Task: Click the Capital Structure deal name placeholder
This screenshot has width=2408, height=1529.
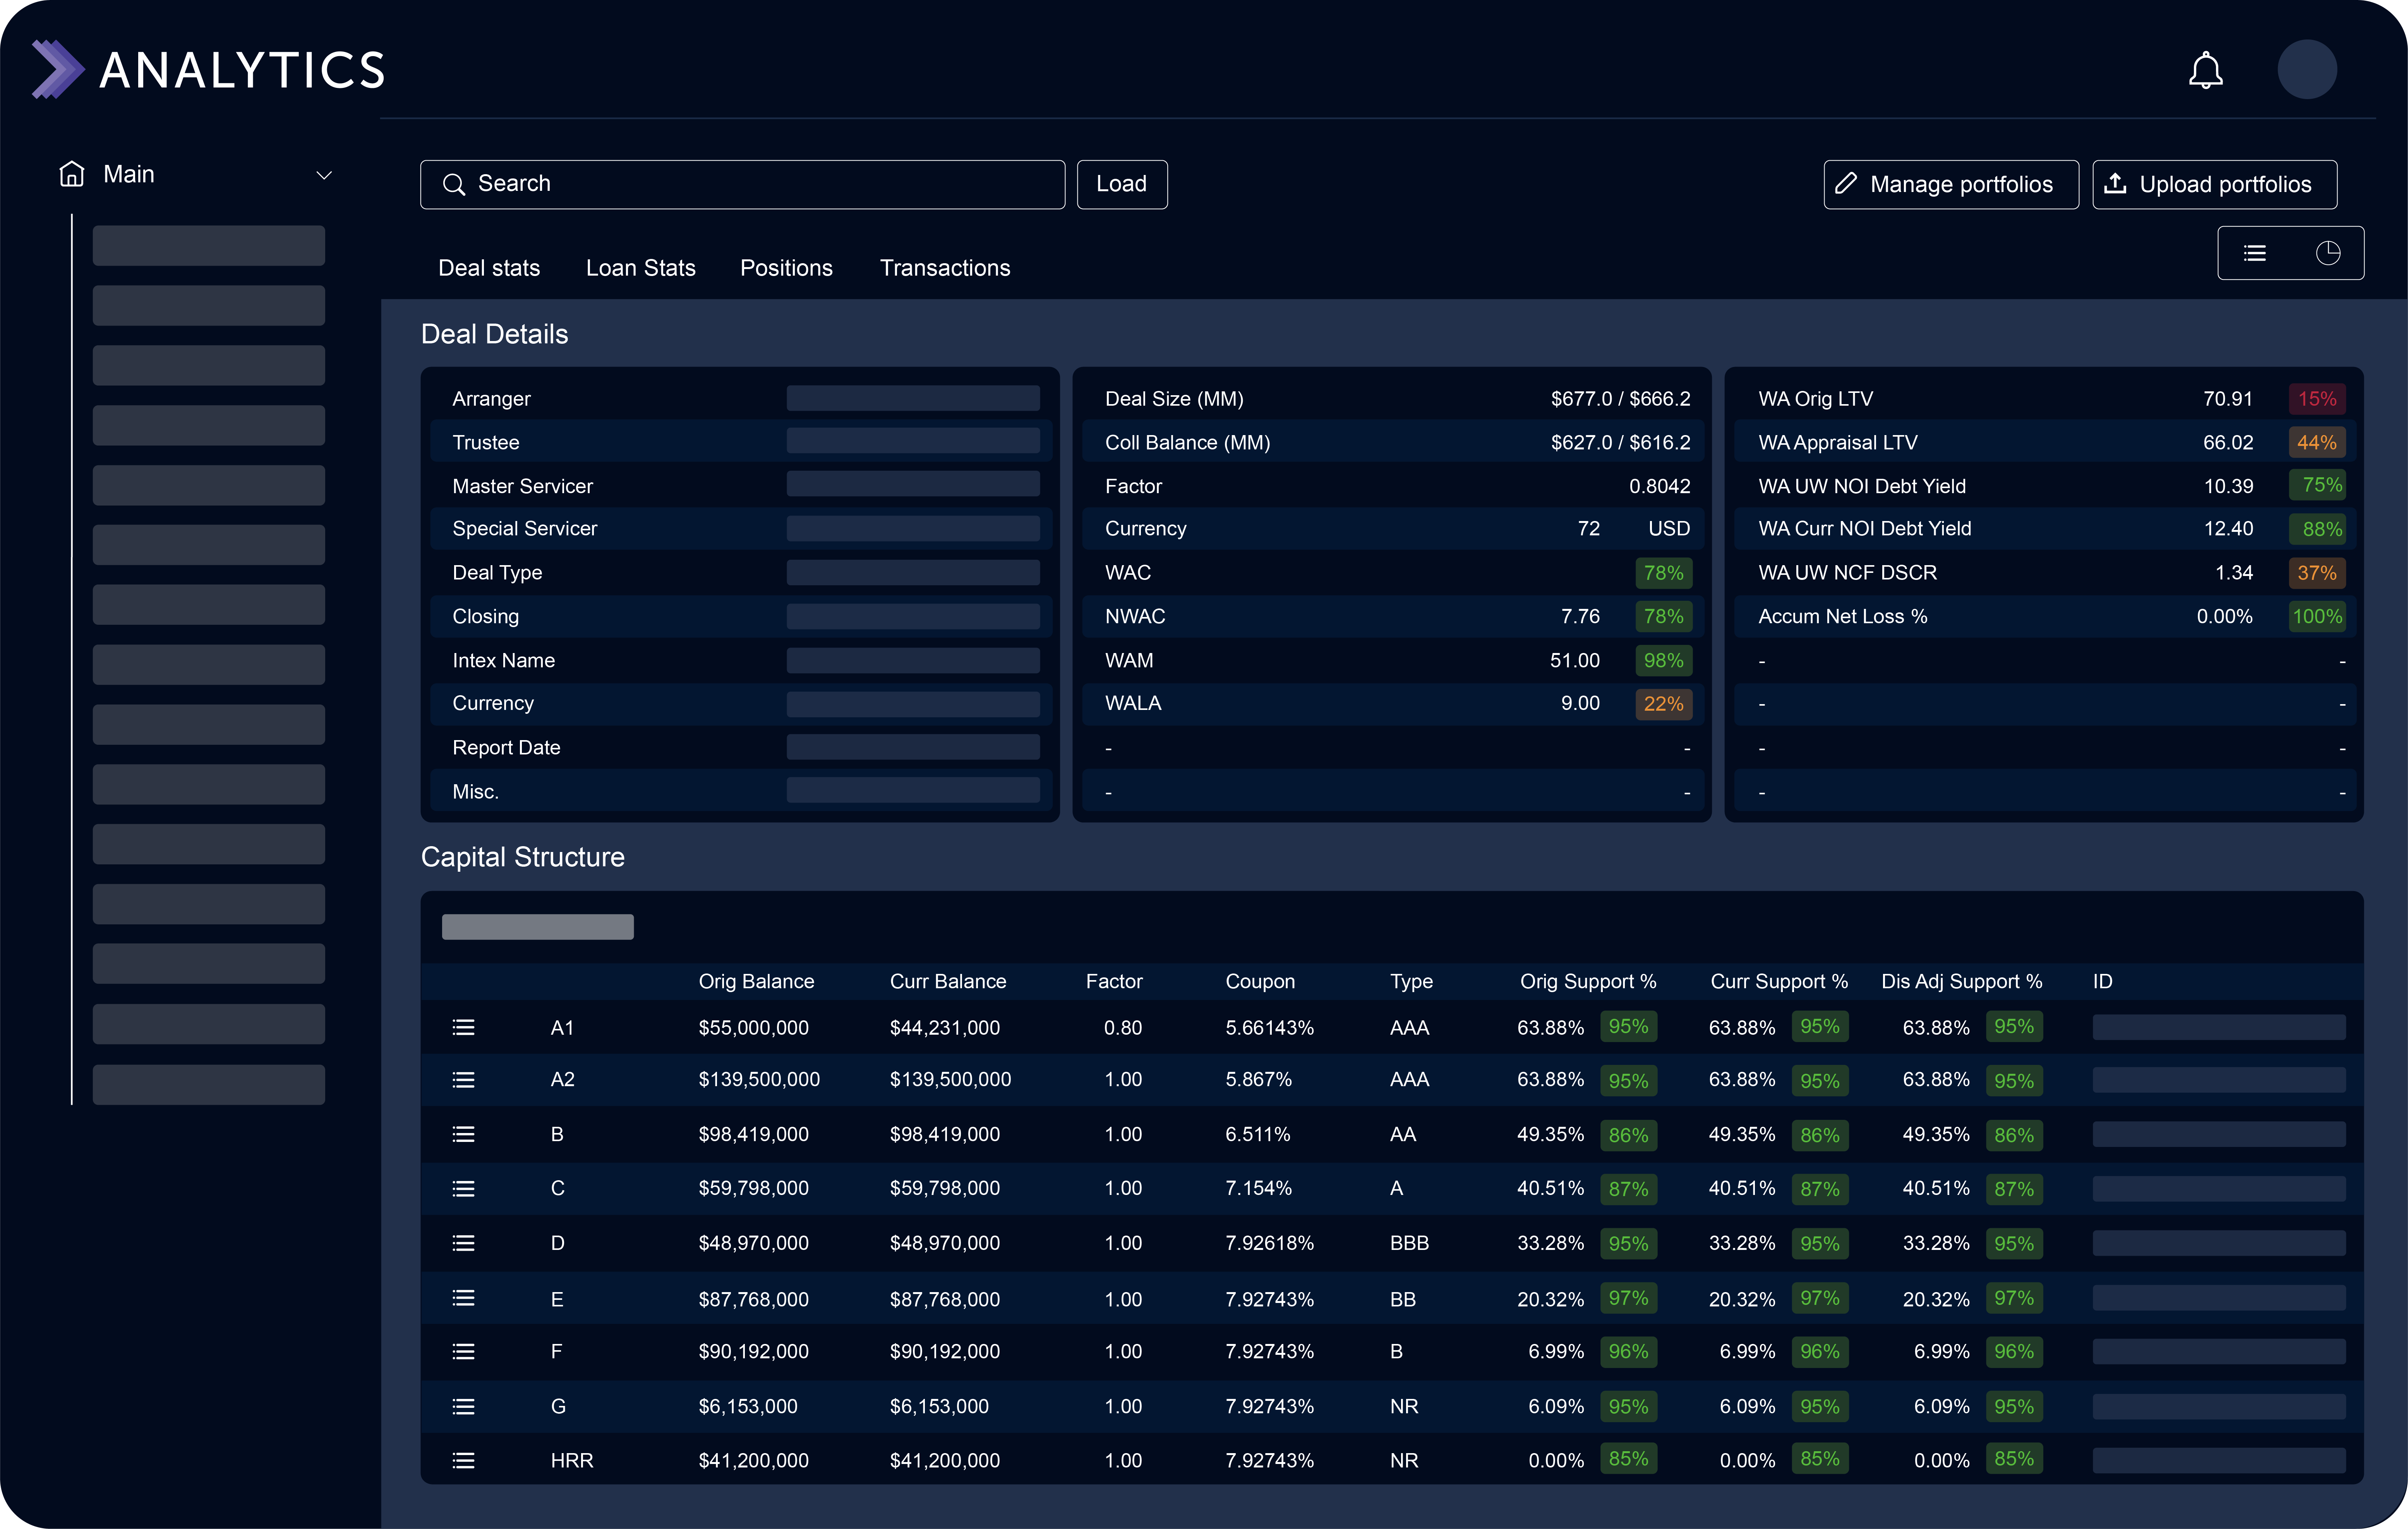Action: pos(538,927)
